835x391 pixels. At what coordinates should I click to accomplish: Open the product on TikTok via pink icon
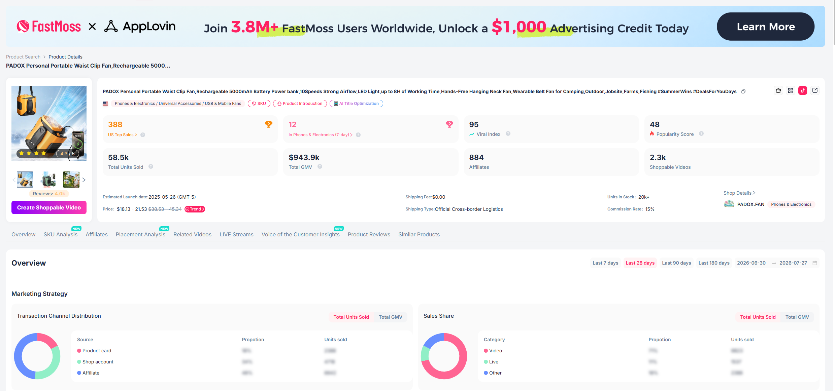(803, 90)
